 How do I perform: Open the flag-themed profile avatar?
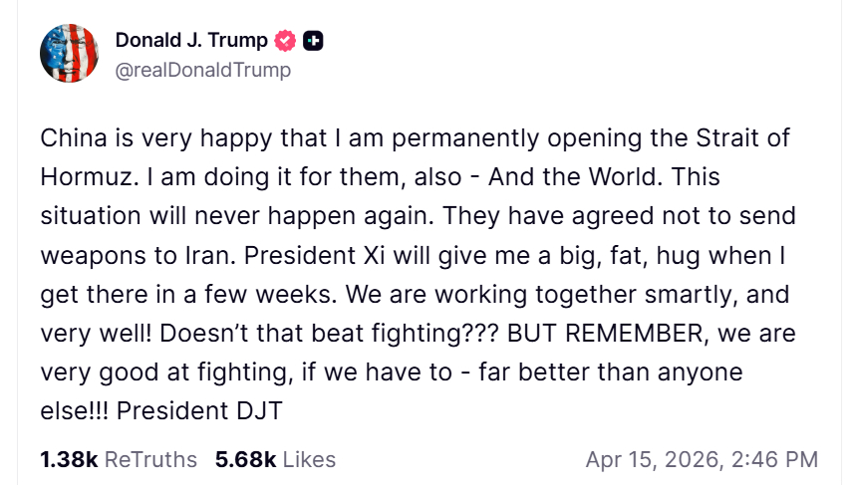point(69,53)
